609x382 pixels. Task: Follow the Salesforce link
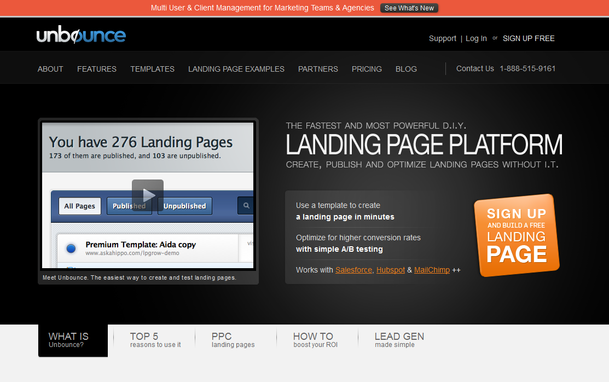click(x=354, y=270)
